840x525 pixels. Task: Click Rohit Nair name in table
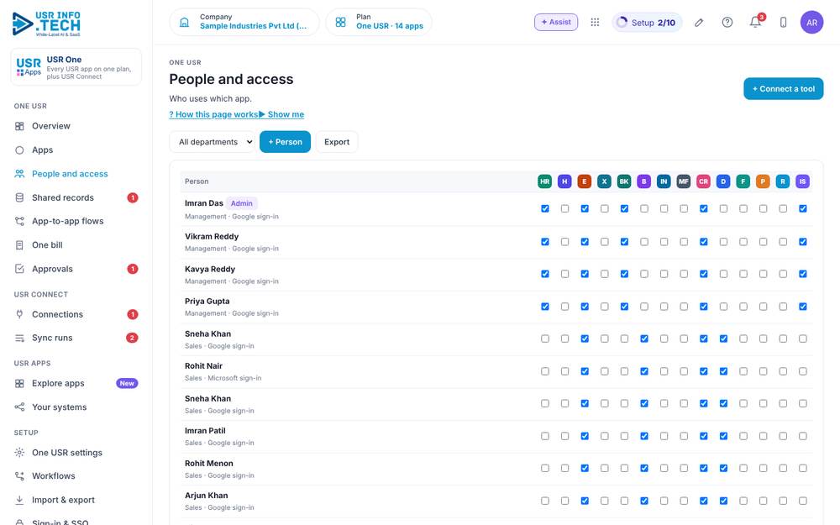coord(203,366)
